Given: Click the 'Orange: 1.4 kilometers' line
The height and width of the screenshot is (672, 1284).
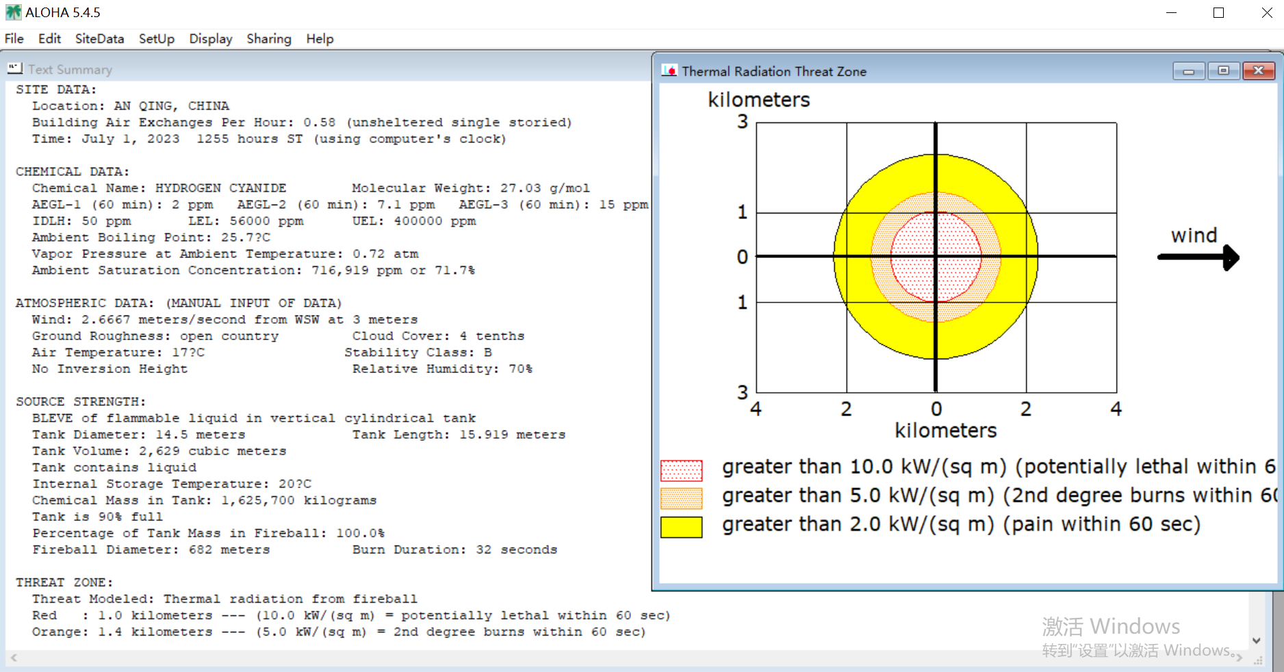Looking at the screenshot, I should (x=339, y=632).
